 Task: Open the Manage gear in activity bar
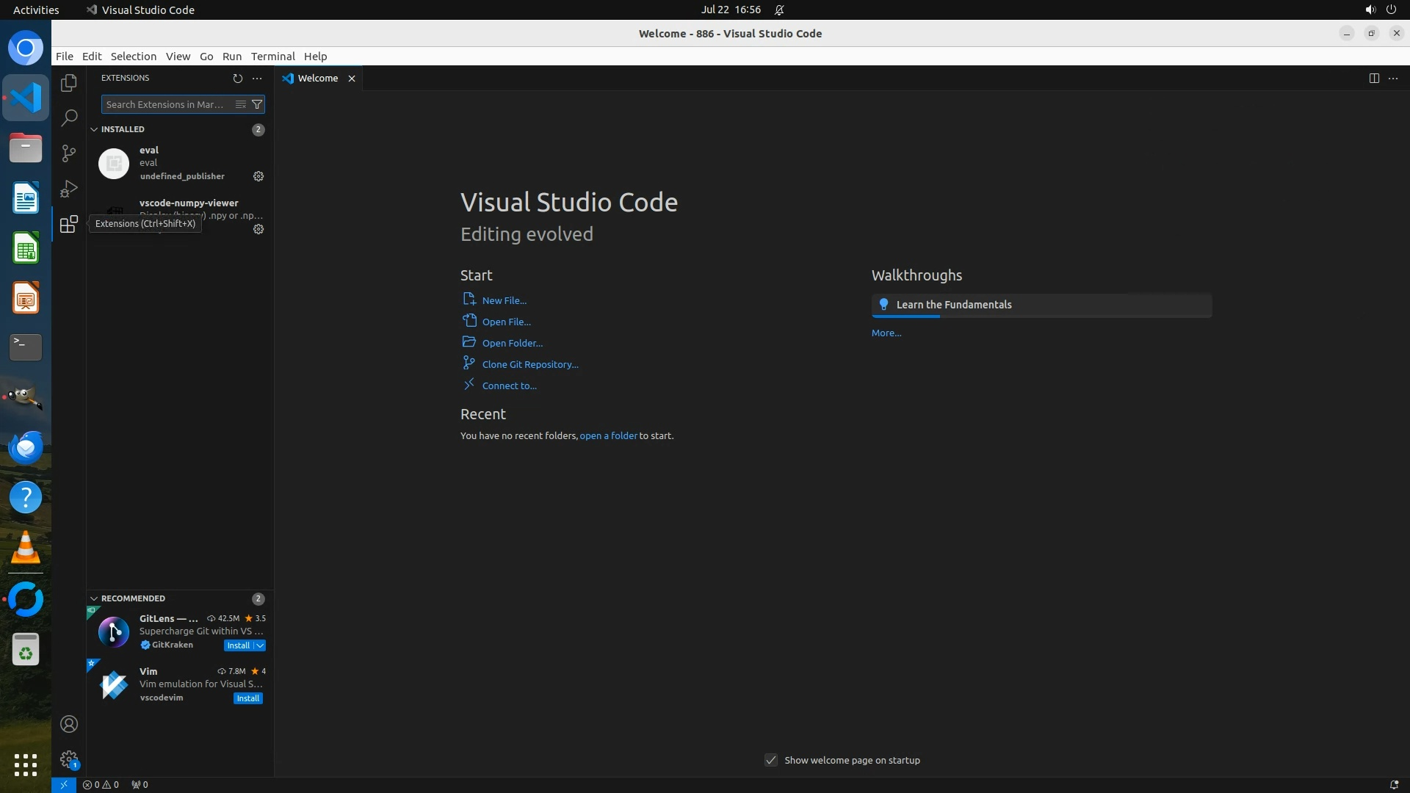coord(69,759)
